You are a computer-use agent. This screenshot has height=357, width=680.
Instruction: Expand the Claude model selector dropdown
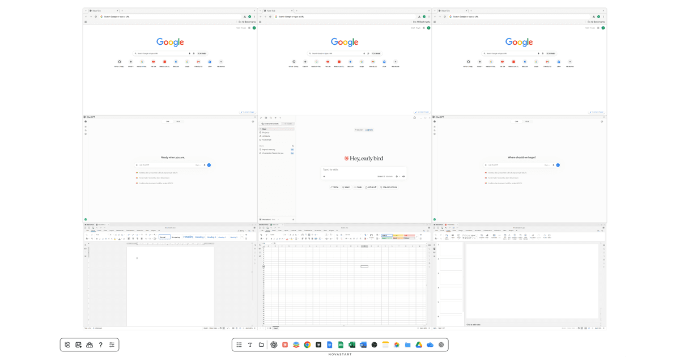click(385, 176)
